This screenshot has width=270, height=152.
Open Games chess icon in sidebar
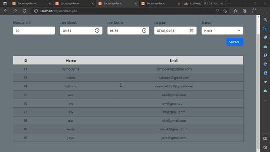coord(265,55)
